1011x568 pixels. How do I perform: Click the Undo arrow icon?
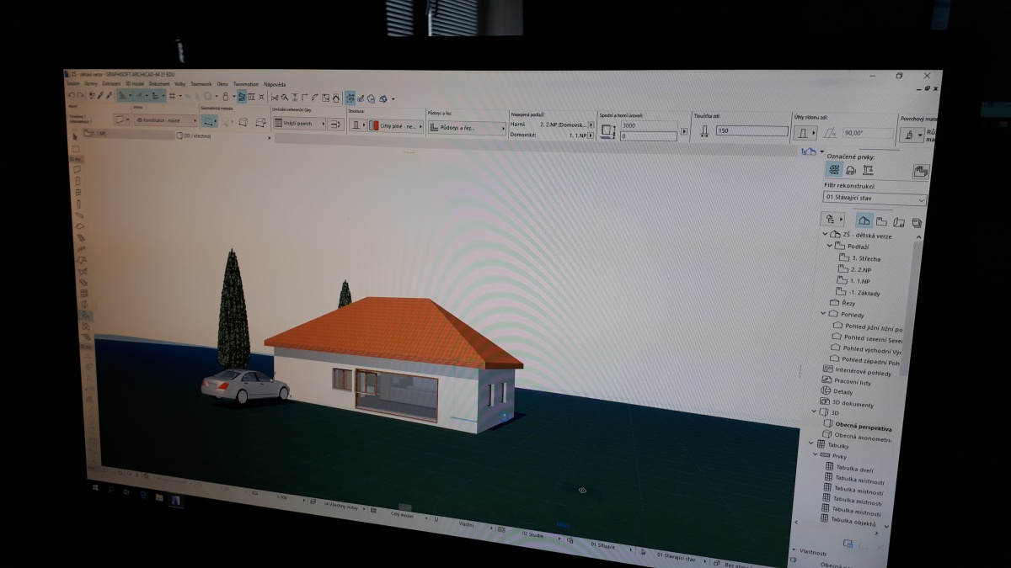72,96
